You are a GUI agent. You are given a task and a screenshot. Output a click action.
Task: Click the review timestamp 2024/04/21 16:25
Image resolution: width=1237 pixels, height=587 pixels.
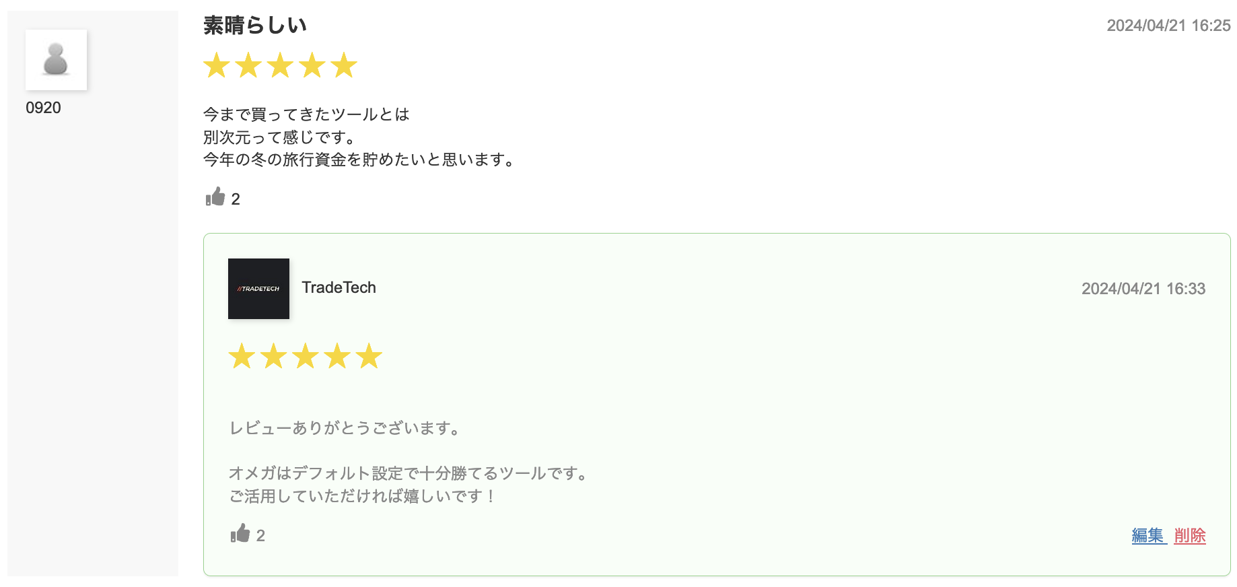tap(1168, 26)
